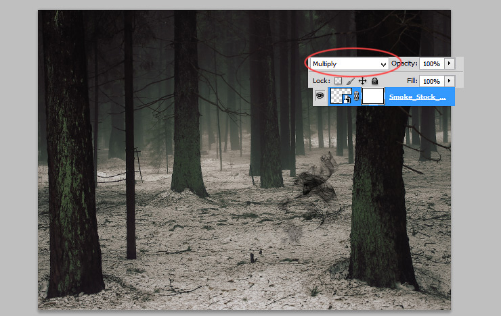The height and width of the screenshot is (316, 501).
Task: Click the Fill 100% value field
Action: click(x=431, y=81)
